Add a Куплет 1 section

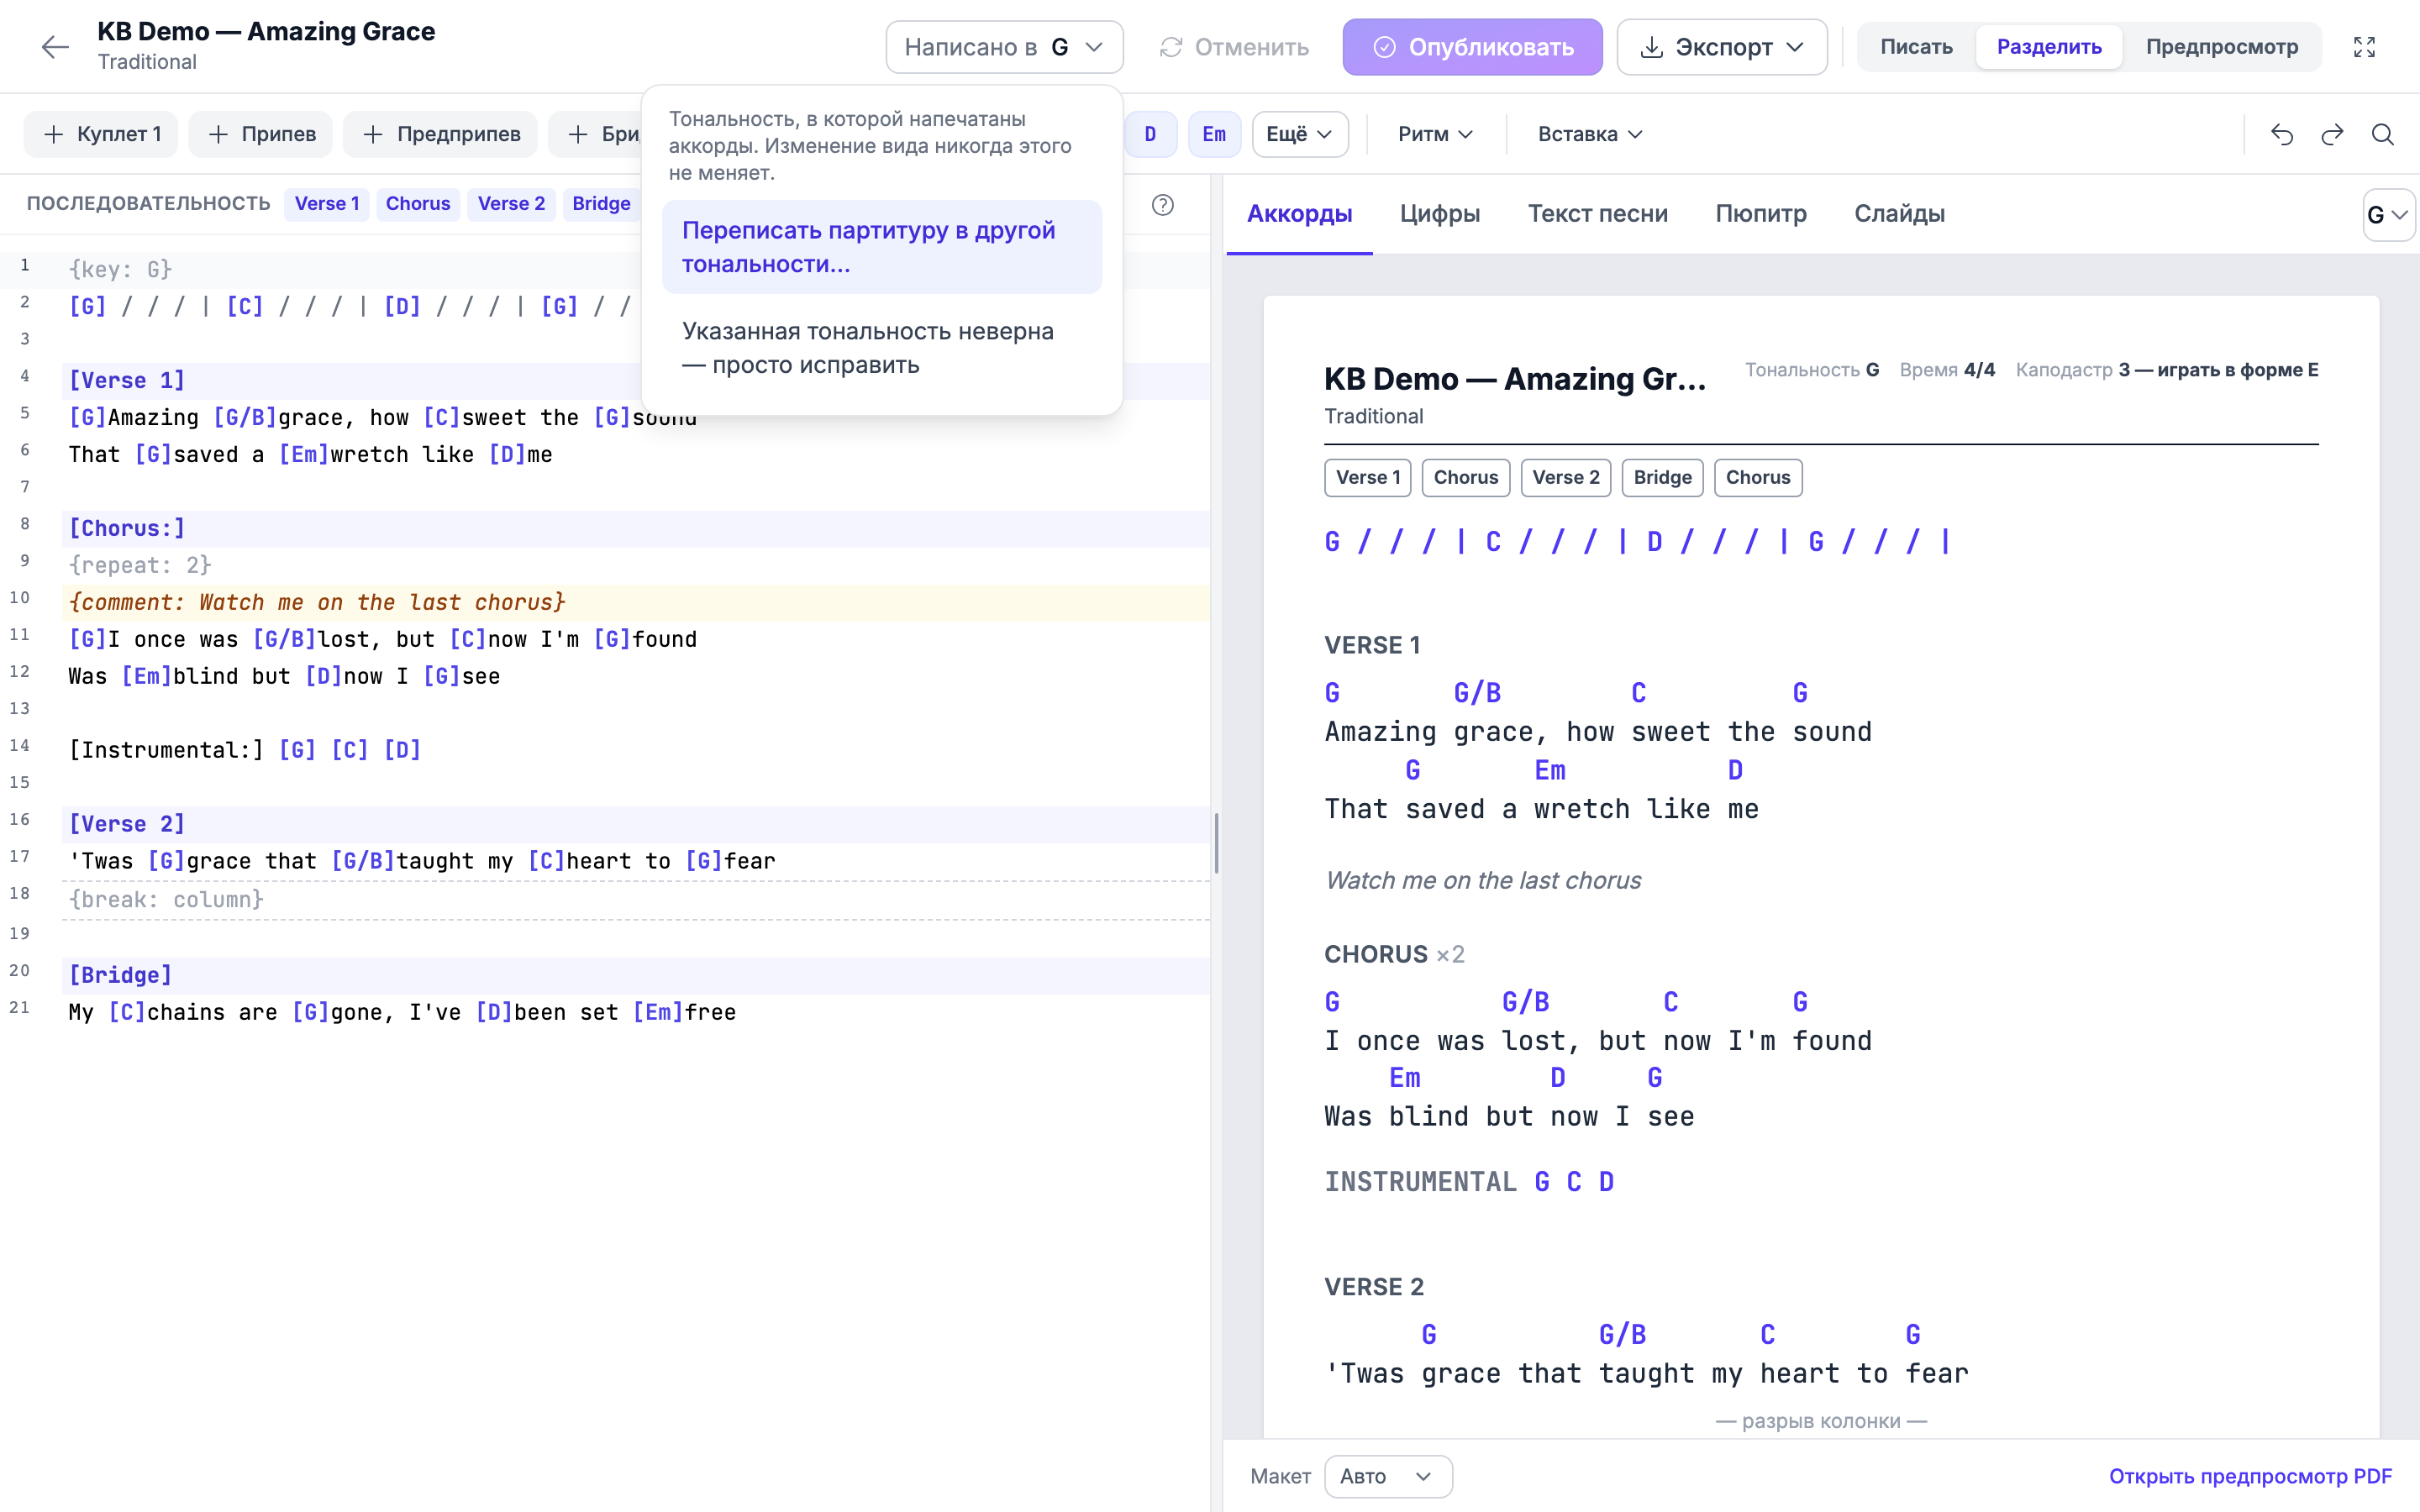pos(101,134)
